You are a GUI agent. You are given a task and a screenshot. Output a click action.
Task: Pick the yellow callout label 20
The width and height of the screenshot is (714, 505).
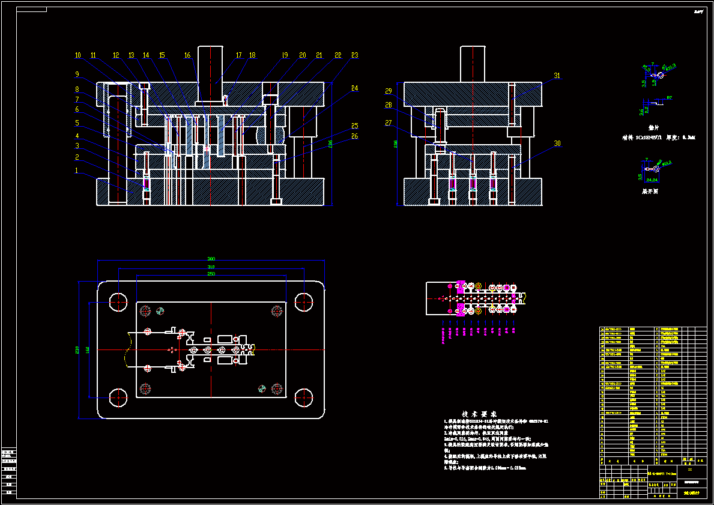[303, 56]
